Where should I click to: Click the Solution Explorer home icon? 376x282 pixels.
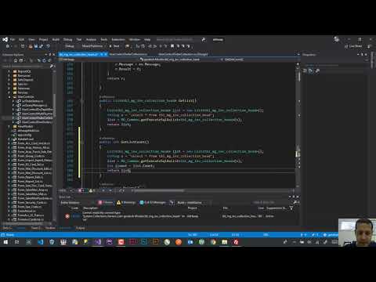[x=16, y=60]
